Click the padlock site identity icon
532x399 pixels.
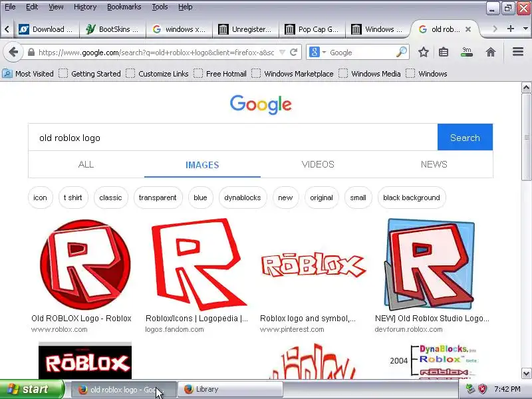coord(31,53)
